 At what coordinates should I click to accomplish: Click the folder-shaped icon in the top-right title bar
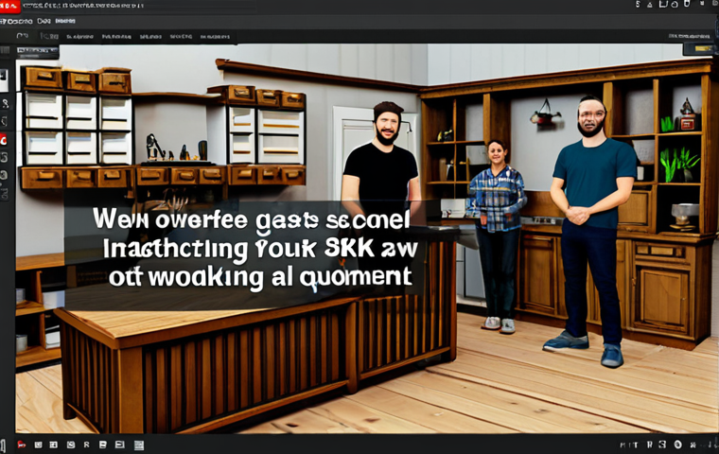(663, 5)
